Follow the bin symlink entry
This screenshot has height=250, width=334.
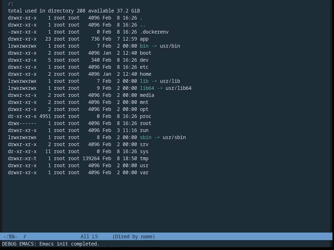[x=144, y=46]
